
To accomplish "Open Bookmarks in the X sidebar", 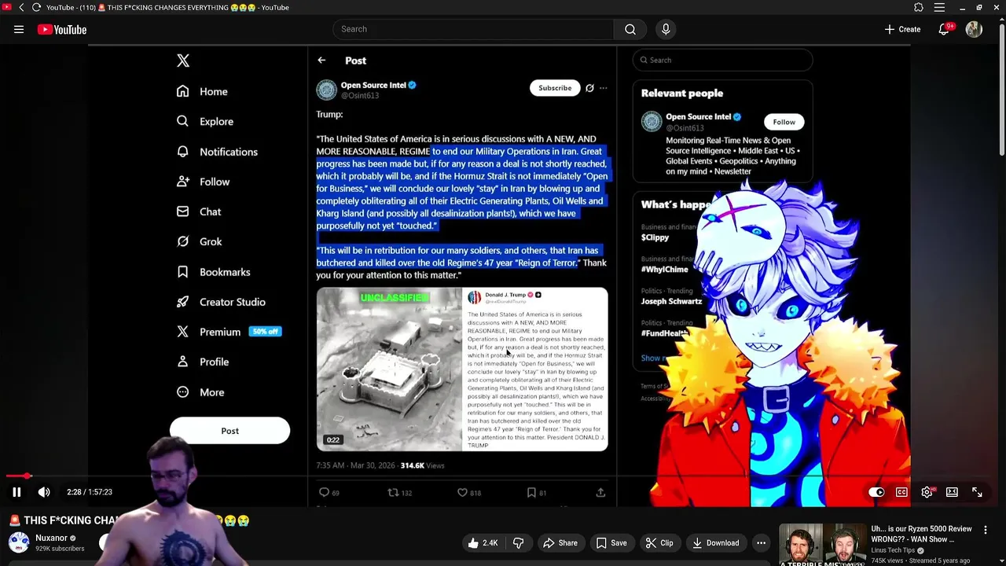I will [x=213, y=272].
